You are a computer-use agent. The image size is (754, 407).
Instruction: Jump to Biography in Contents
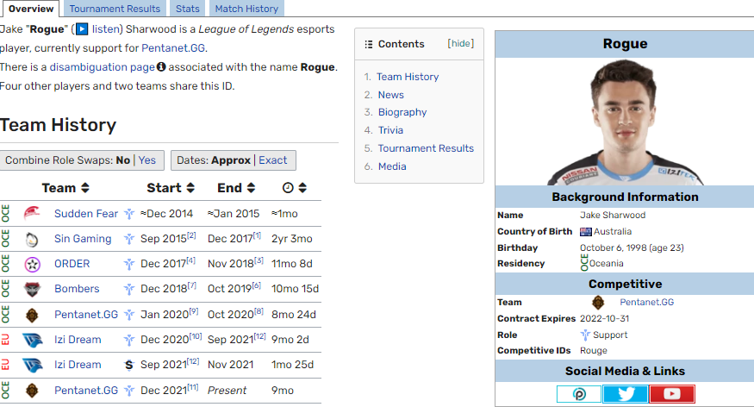(402, 112)
